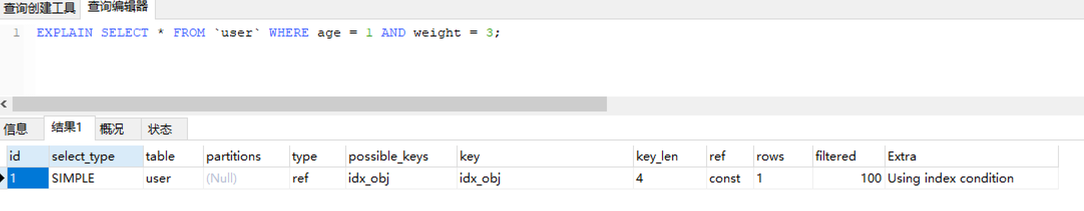Screen dimensions: 1084x211
Task: Select the "Using index condition" cell
Action: coord(950,178)
